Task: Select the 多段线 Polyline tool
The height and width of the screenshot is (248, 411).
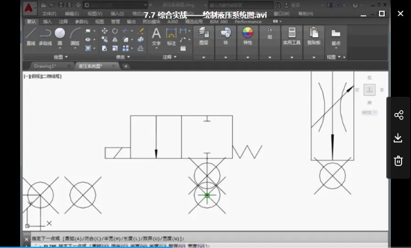Action: tap(45, 36)
